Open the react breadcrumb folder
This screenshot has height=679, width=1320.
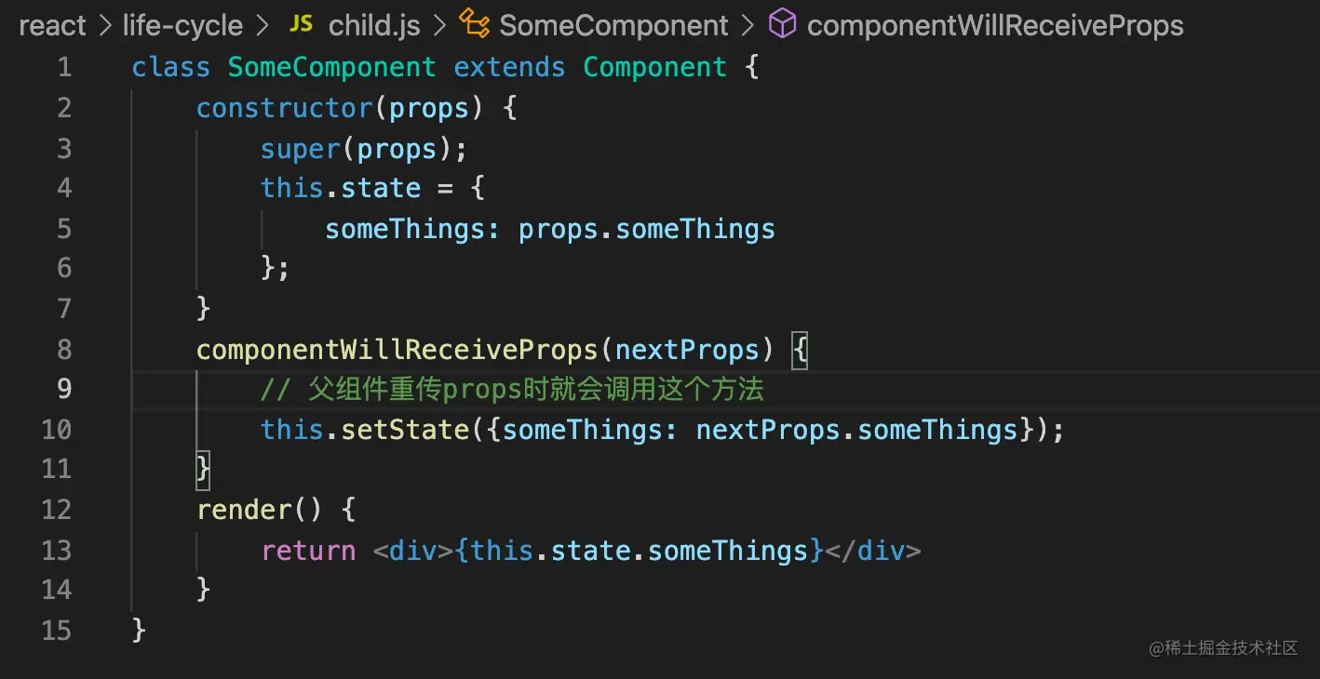[x=52, y=25]
